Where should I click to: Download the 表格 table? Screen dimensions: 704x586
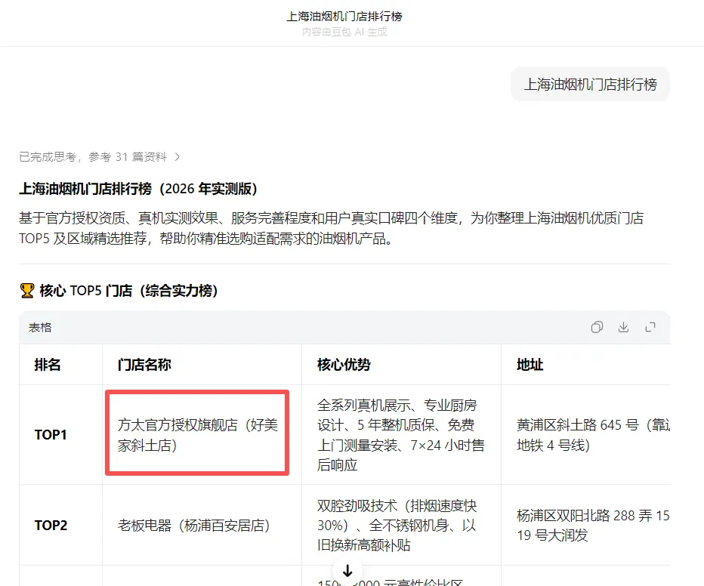[x=623, y=326]
